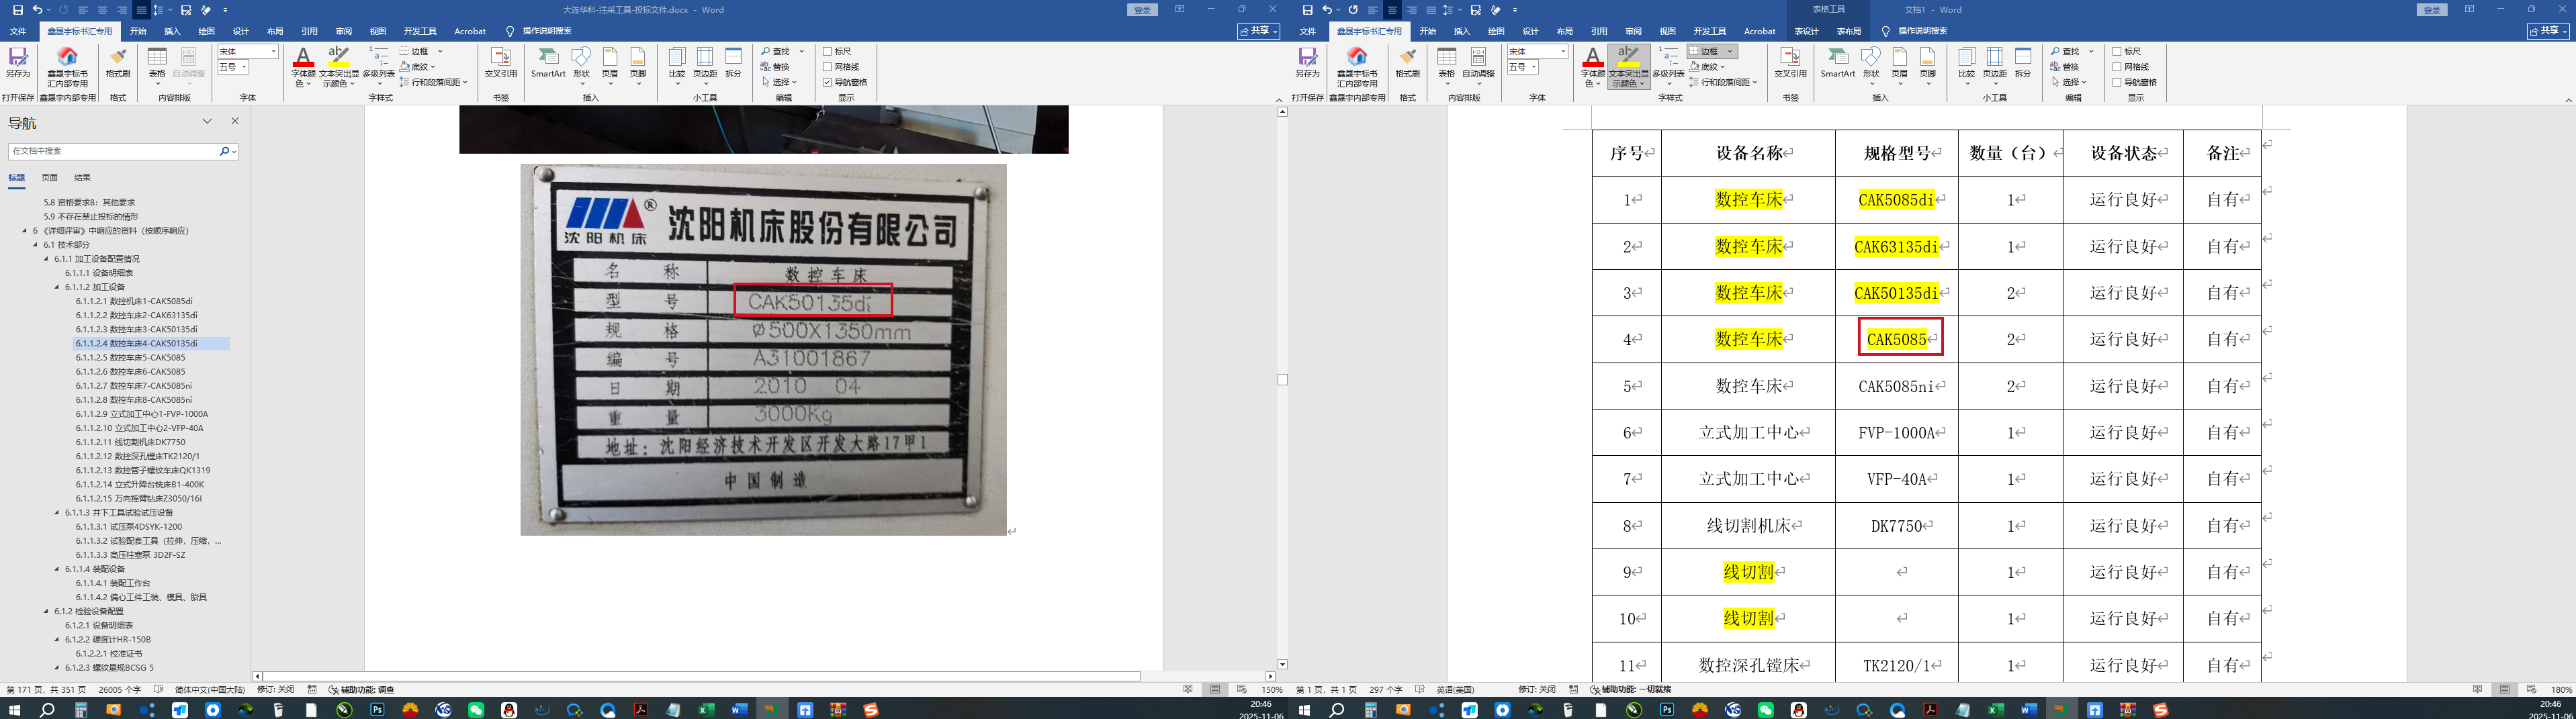Collapse 6.1.1.2 加工设备 tree node
The height and width of the screenshot is (719, 2576).
(57, 287)
